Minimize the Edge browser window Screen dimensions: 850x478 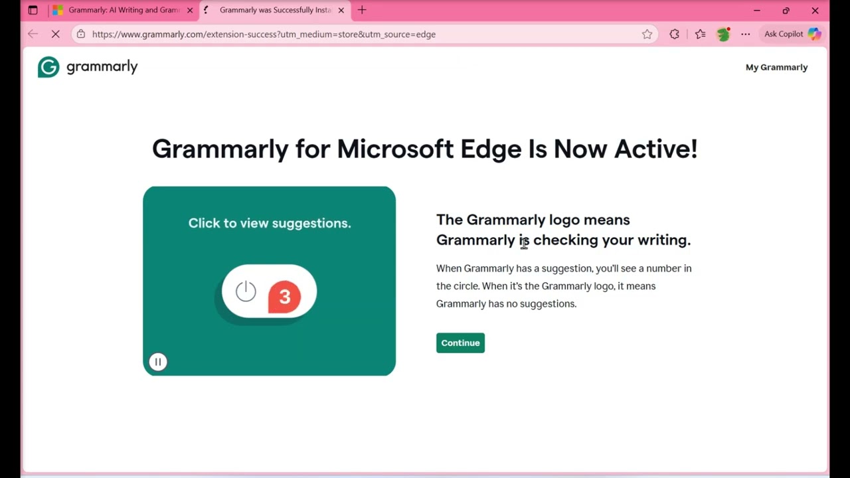click(x=756, y=10)
